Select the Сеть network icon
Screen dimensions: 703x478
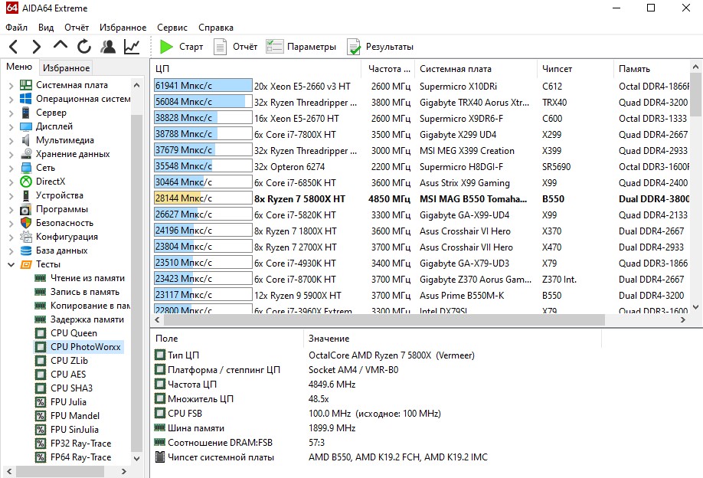click(x=26, y=168)
